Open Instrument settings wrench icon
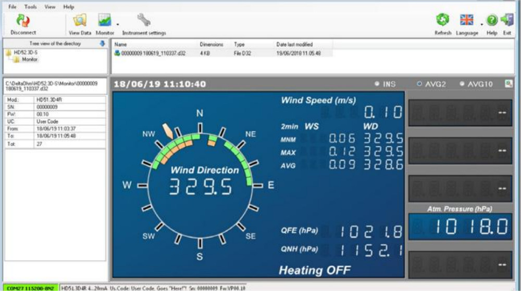 point(144,20)
